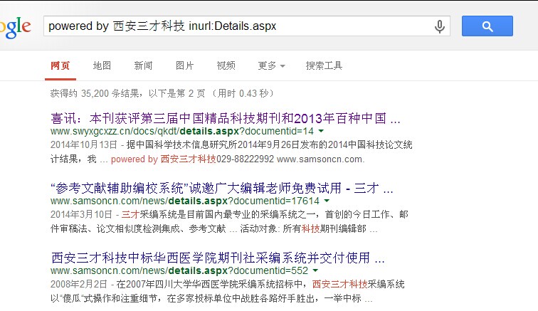Image resolution: width=538 pixels, height=311 pixels.
Task: Select the 网页 tab
Action: point(60,65)
